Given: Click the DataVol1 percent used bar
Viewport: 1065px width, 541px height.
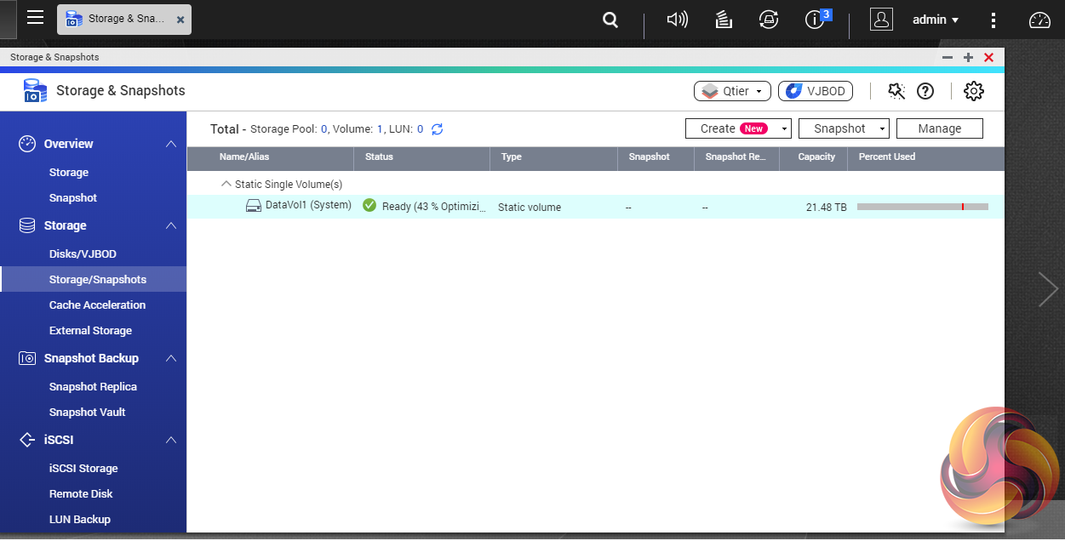Looking at the screenshot, I should [923, 207].
